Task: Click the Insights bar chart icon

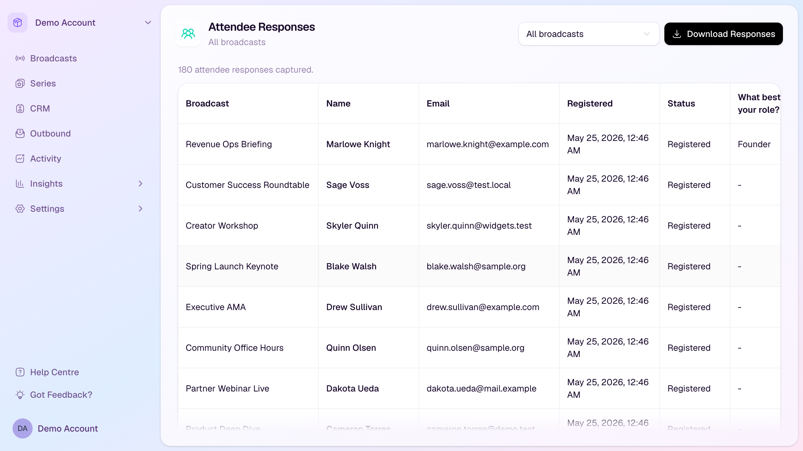Action: click(20, 184)
